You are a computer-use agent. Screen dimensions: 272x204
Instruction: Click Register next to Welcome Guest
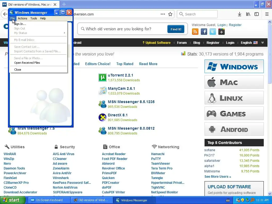click(235, 25)
